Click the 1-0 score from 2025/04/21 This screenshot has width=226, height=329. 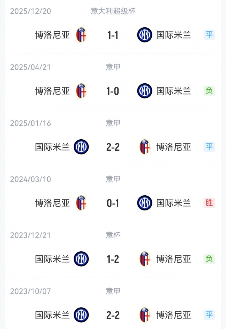coord(113,91)
